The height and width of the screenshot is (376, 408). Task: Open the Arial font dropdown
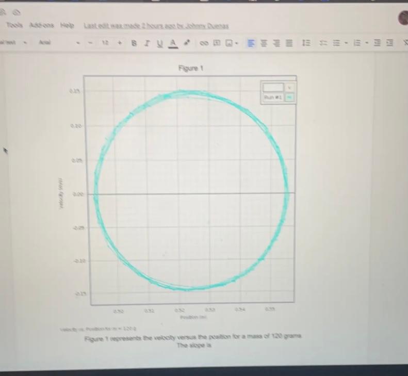pyautogui.click(x=59, y=42)
